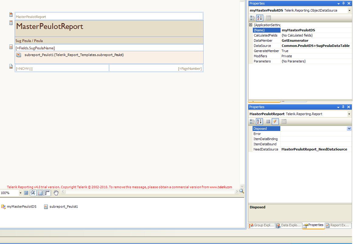
Task: Click the DataSource value Common.PeulotDS+SugPeulaDataTable
Action: 316,46
